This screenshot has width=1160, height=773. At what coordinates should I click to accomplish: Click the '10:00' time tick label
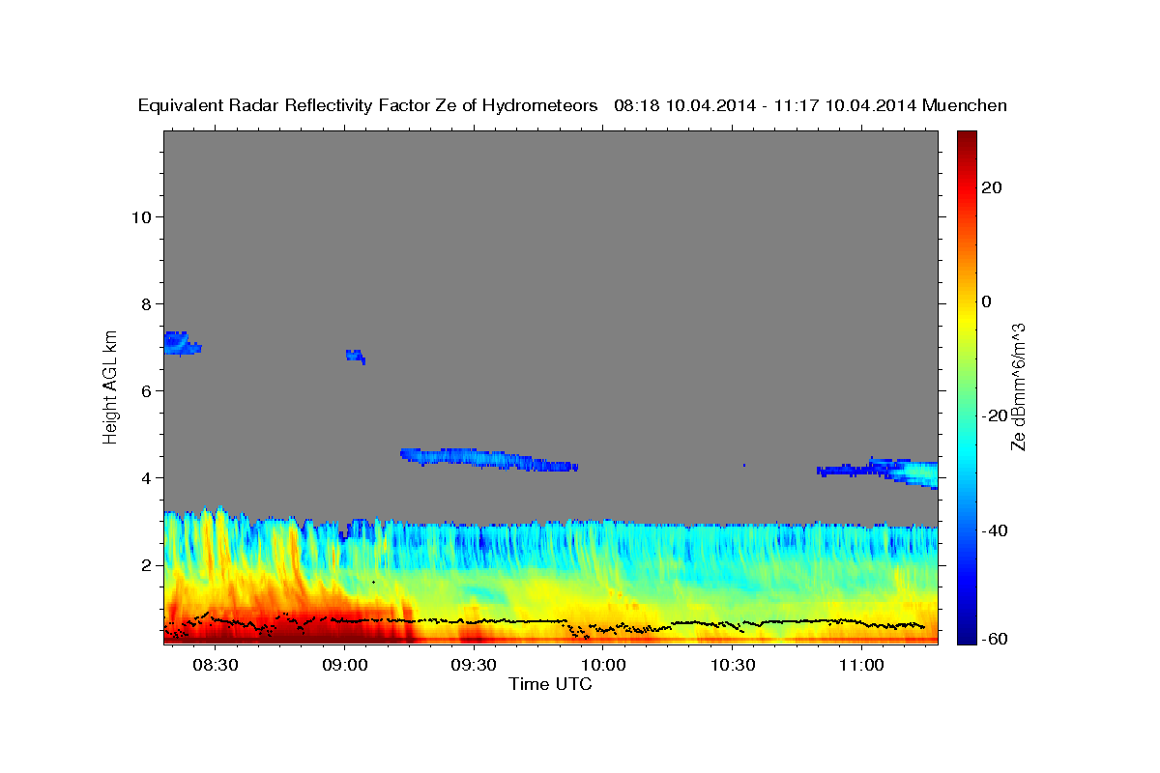point(603,666)
